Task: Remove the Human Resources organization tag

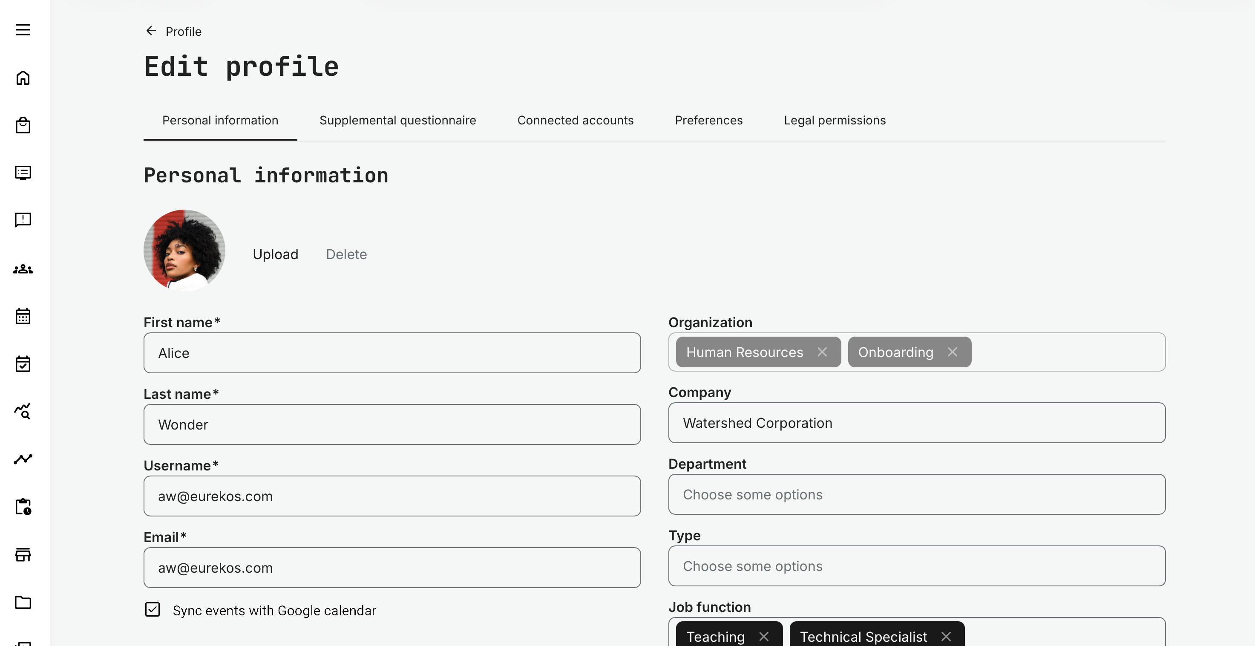Action: (823, 352)
